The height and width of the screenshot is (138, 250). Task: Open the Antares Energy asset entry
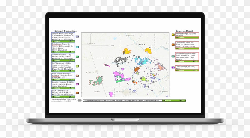tap(187, 35)
